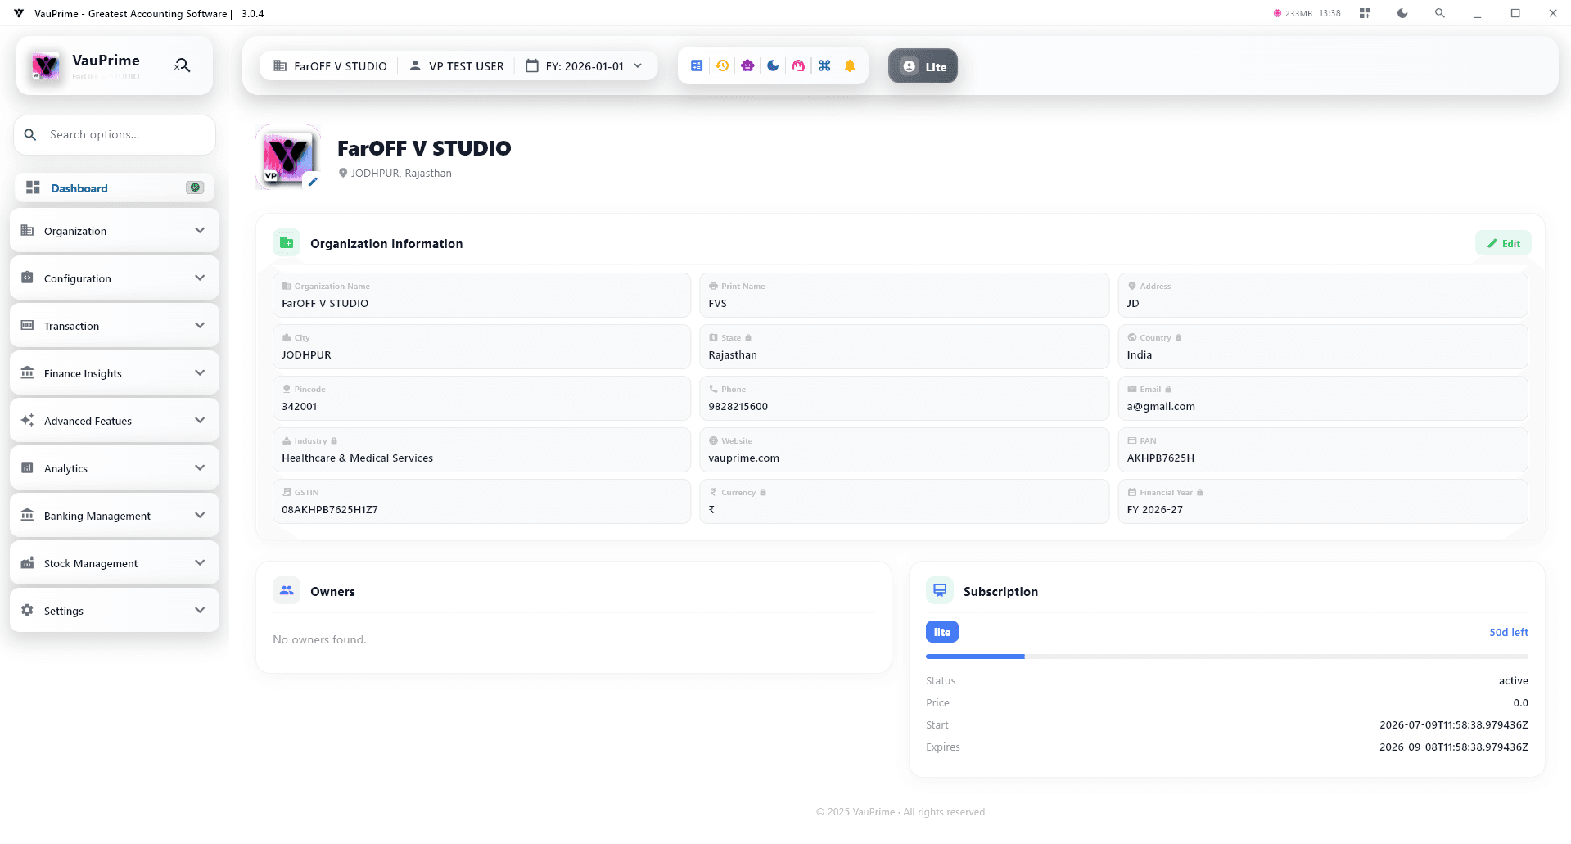The width and height of the screenshot is (1571, 844).
Task: Click the Advanced Featues sparkle icon
Action: click(x=27, y=420)
